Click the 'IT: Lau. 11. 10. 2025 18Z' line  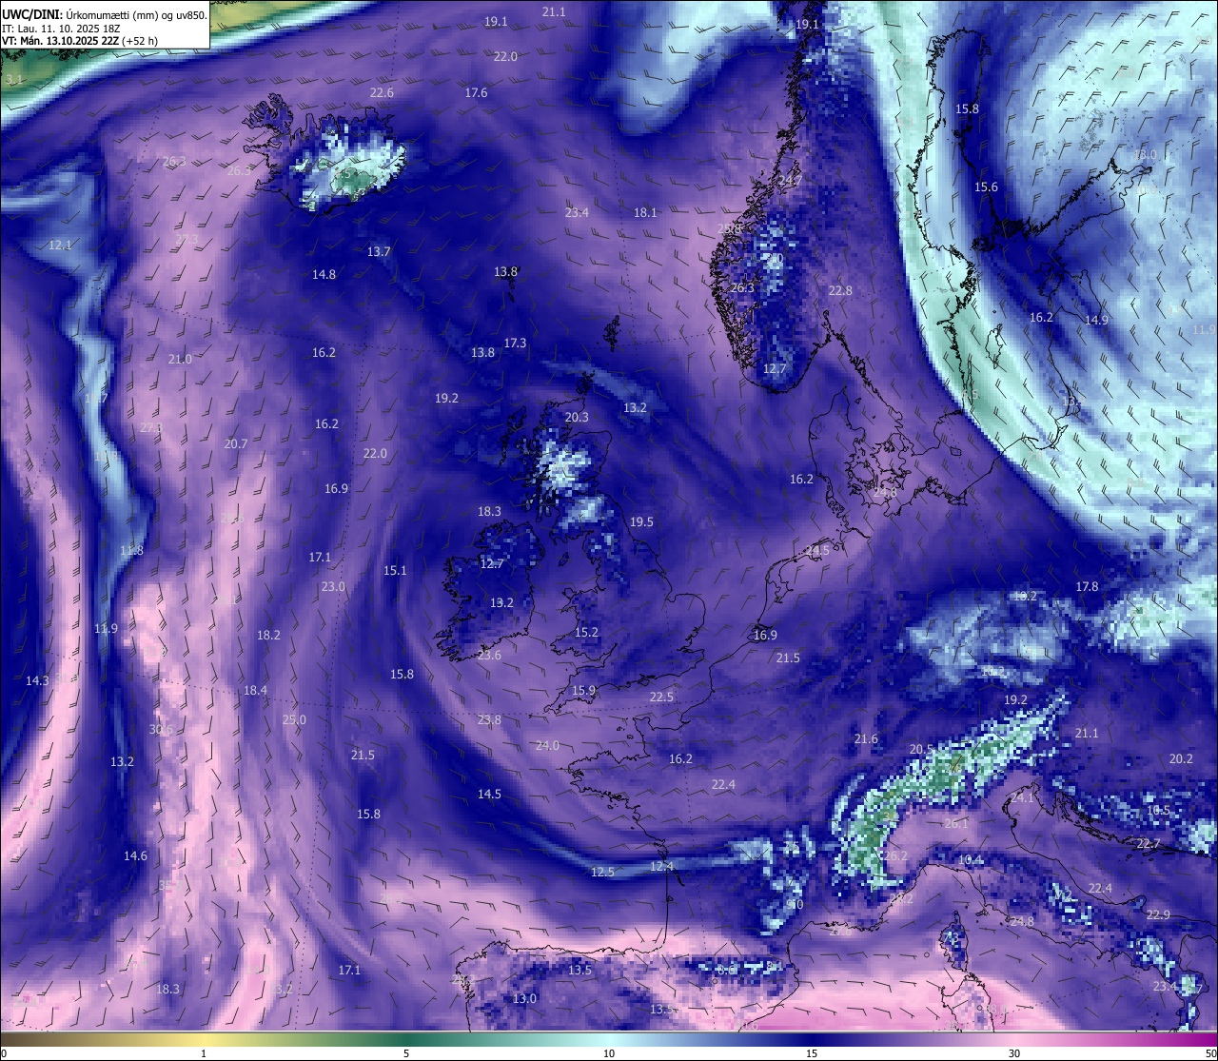pos(61,29)
